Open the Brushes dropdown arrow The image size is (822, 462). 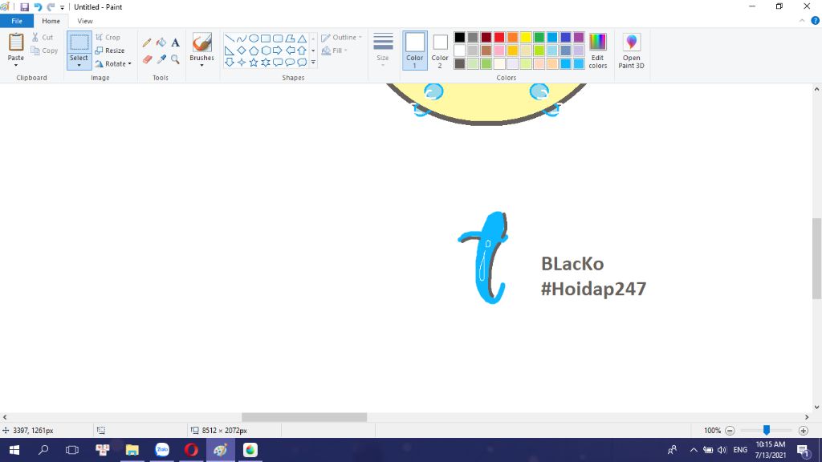point(201,65)
